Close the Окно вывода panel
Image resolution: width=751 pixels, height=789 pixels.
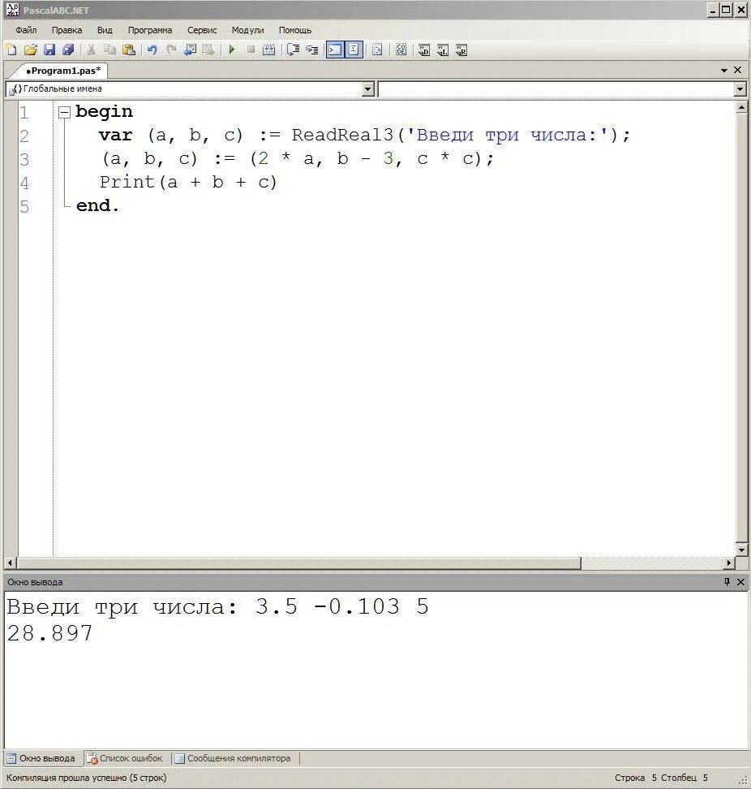coord(740,582)
